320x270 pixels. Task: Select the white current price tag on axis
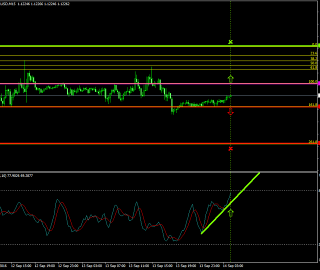[318, 94]
